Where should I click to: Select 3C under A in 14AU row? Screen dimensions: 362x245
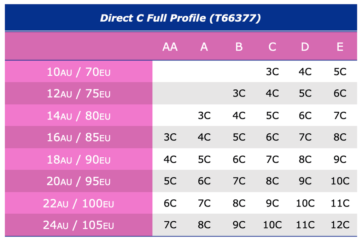coord(204,116)
